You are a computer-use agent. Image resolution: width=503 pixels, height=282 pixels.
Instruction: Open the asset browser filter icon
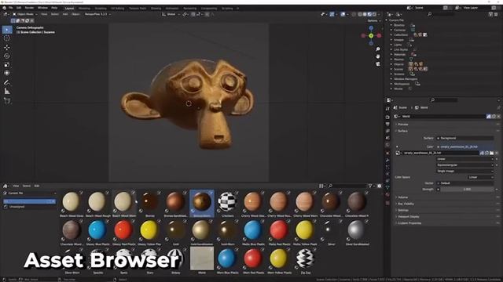click(370, 186)
